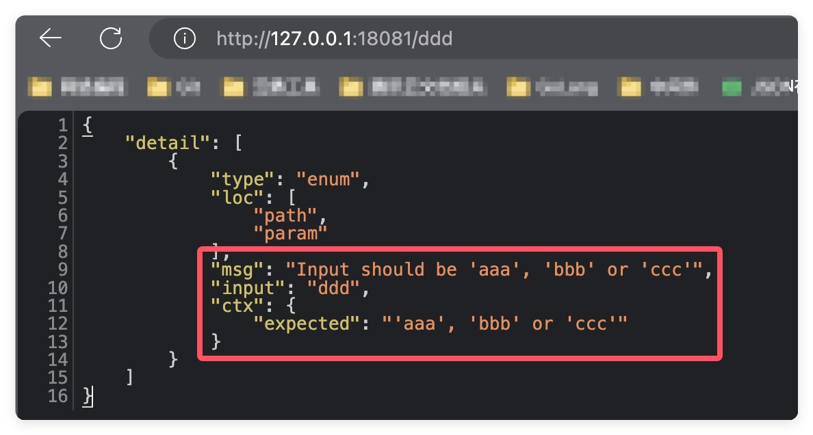The height and width of the screenshot is (435, 813).
Task: Click the "loc" key
Action: point(233,197)
